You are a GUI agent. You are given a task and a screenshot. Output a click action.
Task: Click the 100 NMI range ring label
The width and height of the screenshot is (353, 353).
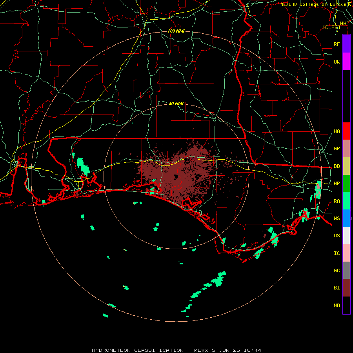176,31
